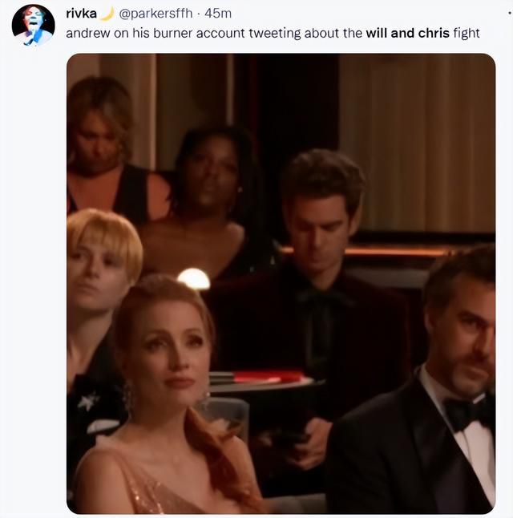Click the crescent moon emoji beside rivka

107,14
